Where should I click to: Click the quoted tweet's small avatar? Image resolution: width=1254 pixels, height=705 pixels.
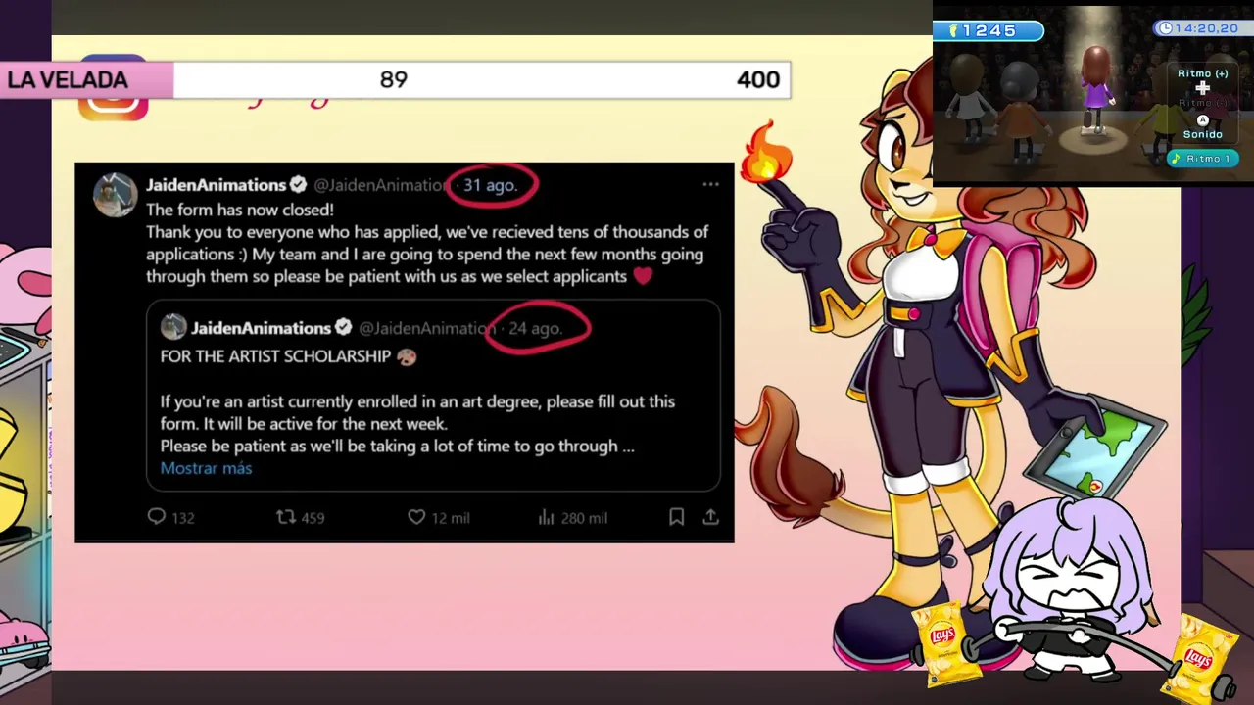[x=173, y=327]
